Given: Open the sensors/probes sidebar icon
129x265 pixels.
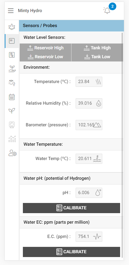Looking at the screenshot, I should (x=12, y=41).
